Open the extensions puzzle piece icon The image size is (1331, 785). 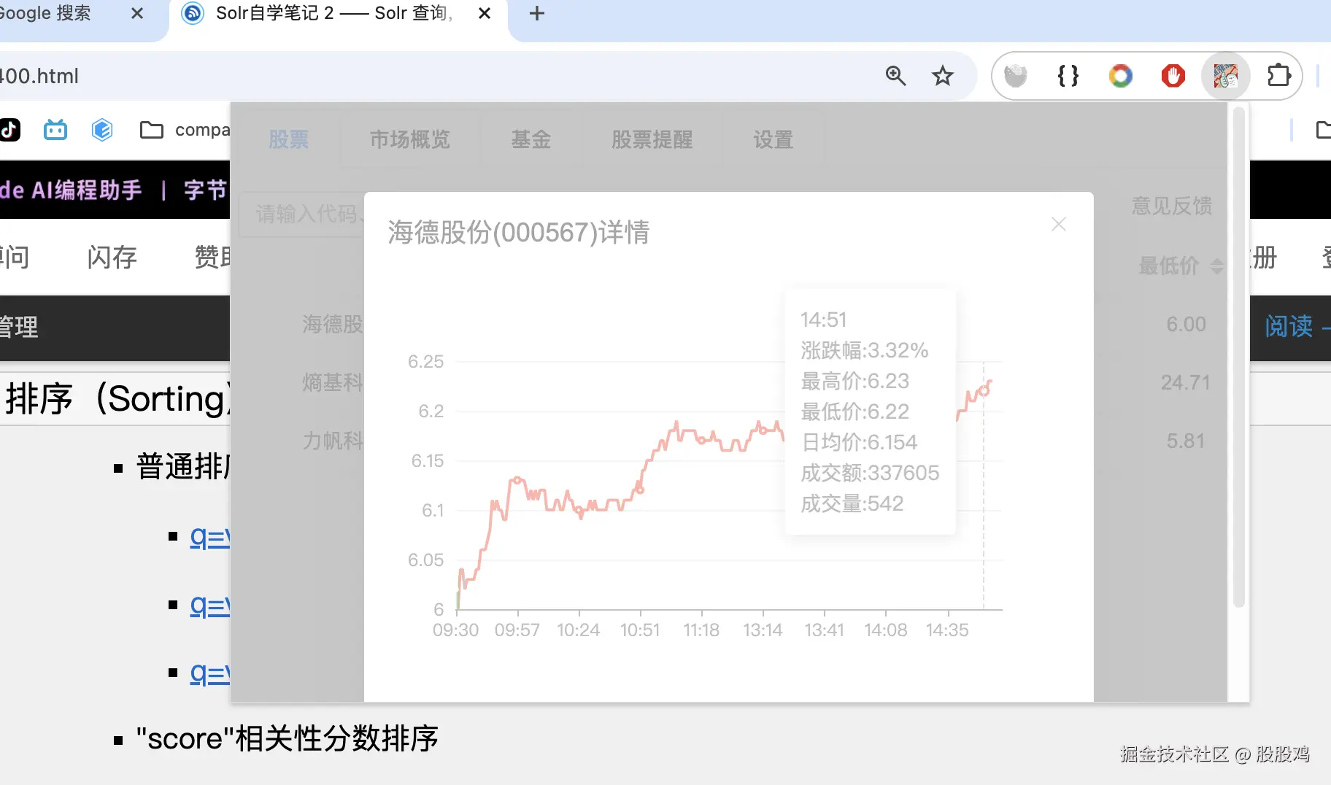pyautogui.click(x=1279, y=75)
